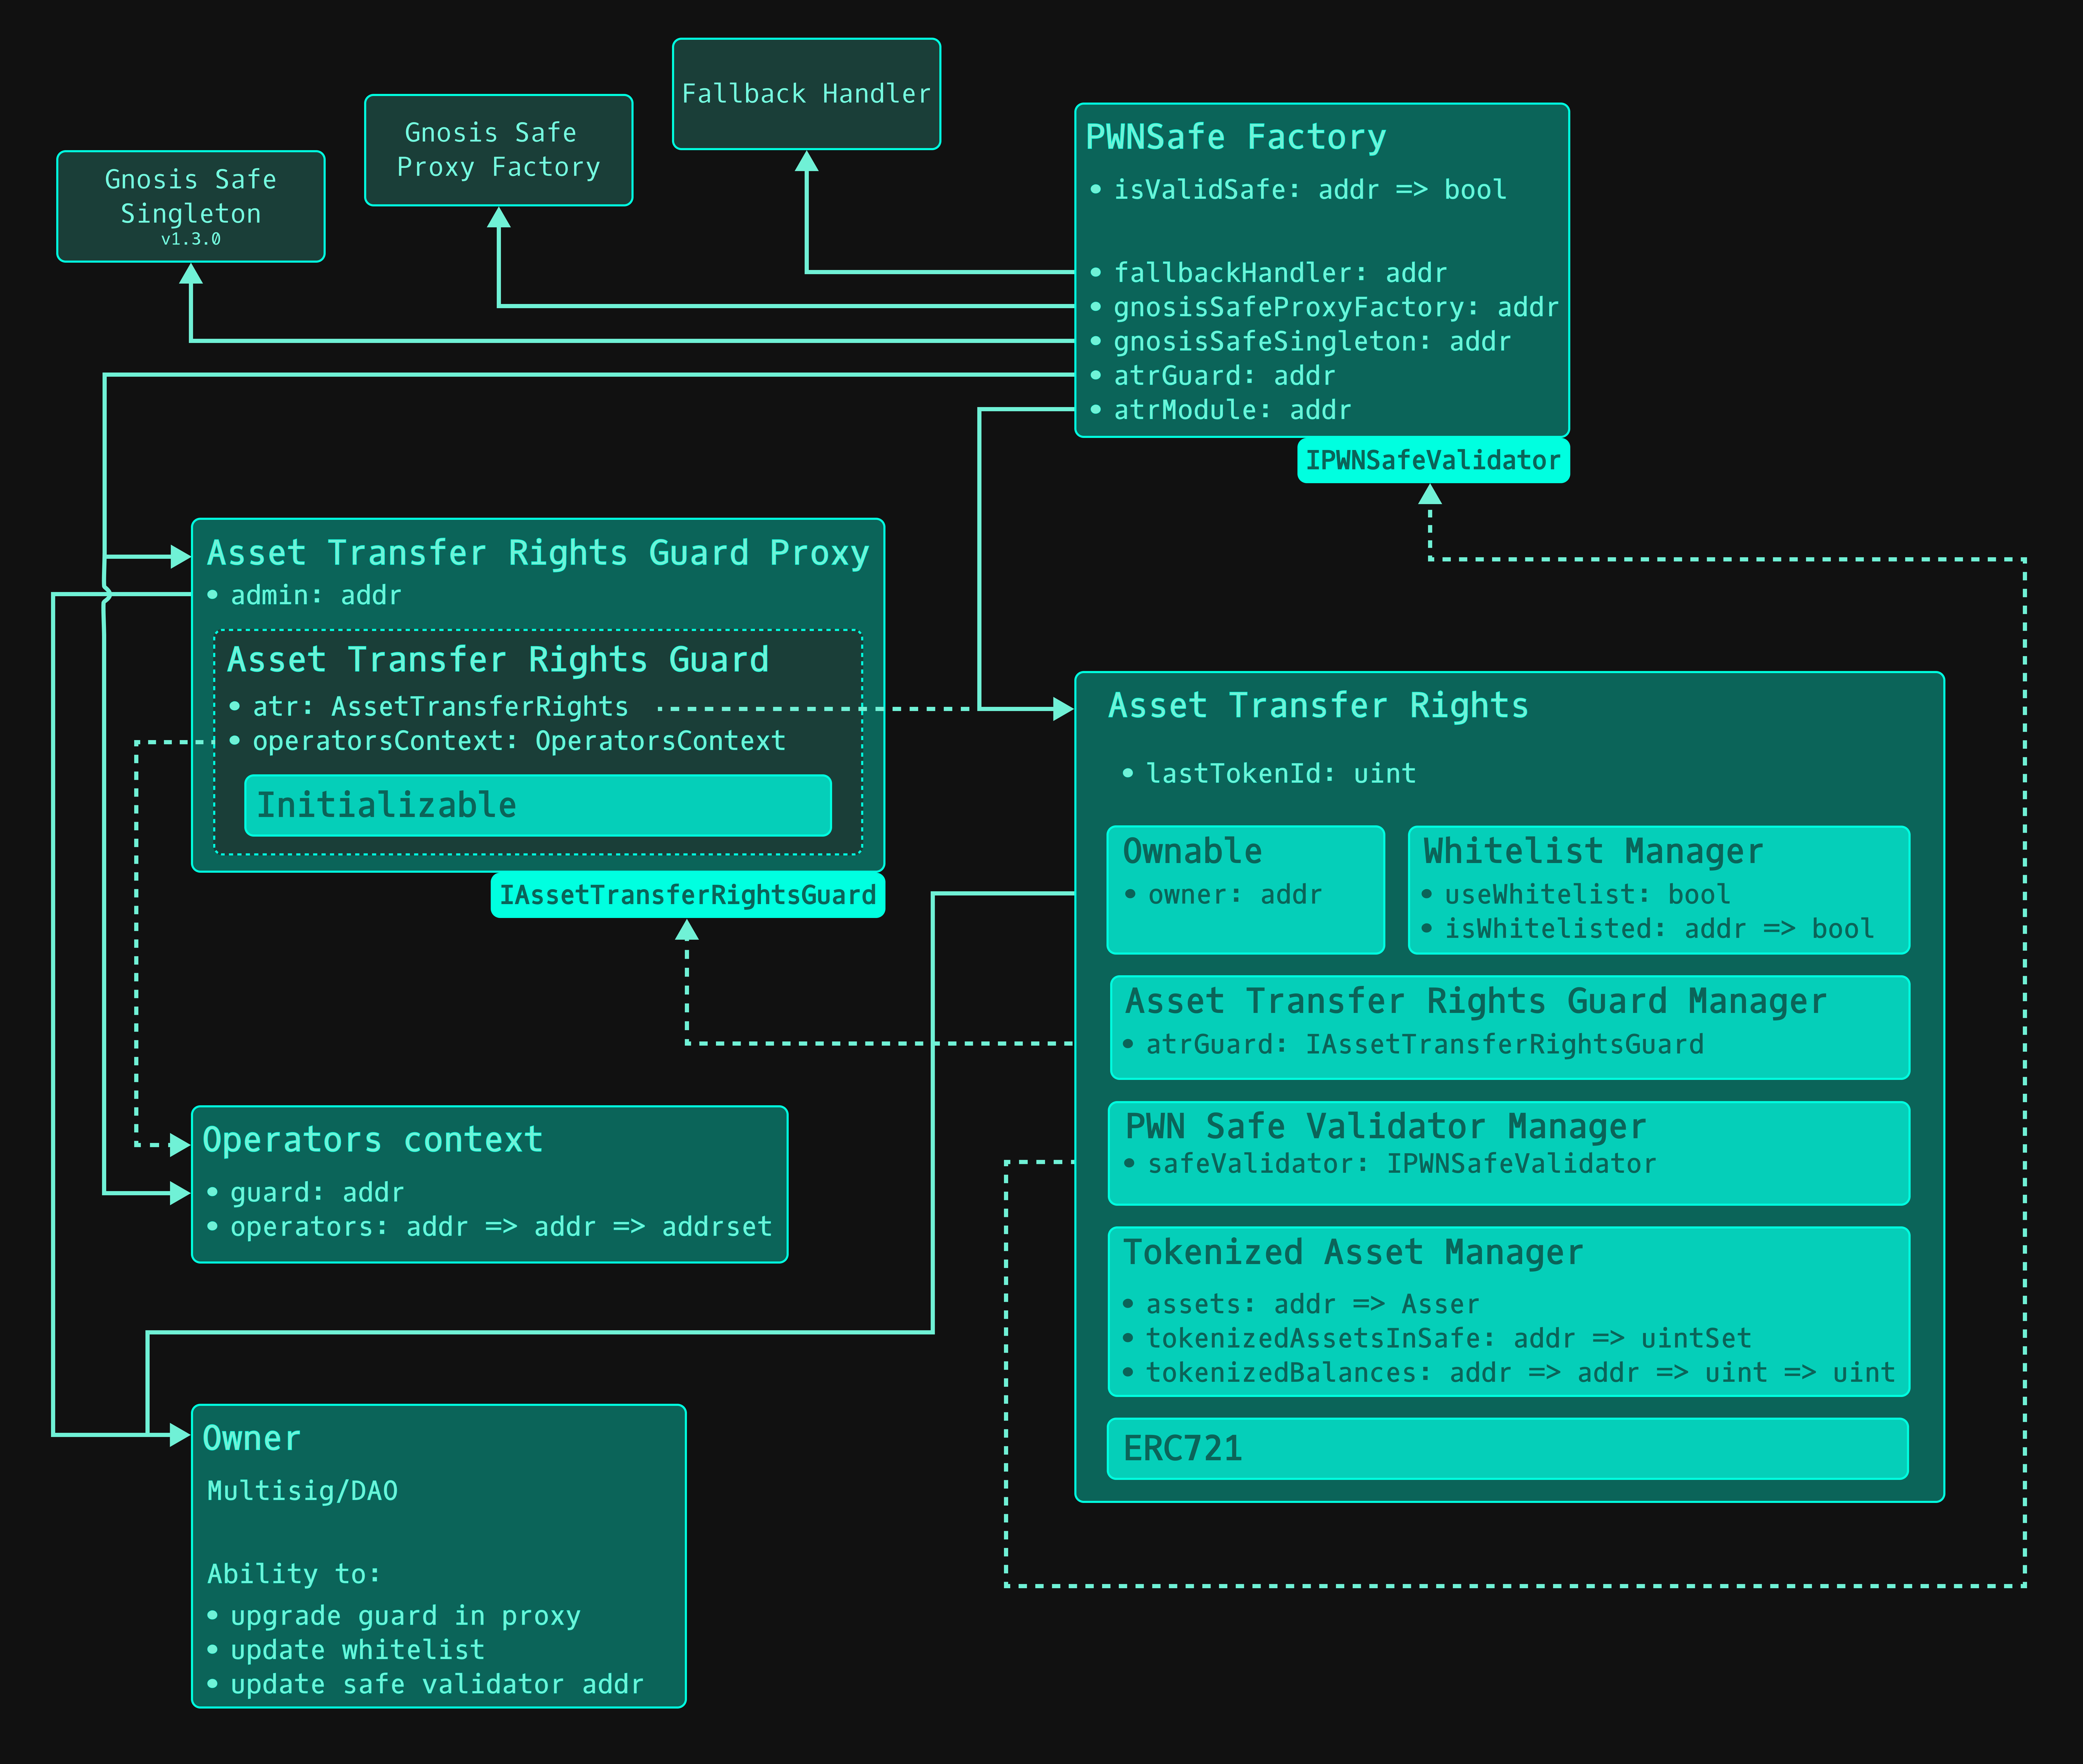Viewport: 2083px width, 1764px height.
Task: Click the Fallback Handler box
Action: click(x=806, y=94)
